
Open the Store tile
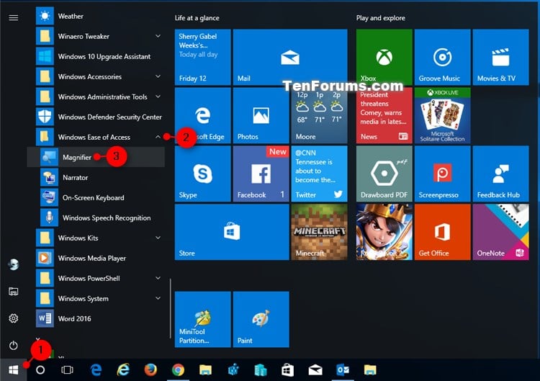point(232,232)
